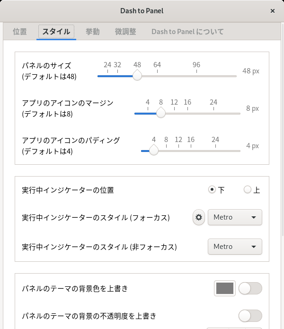Open unfocused indicator style Metro dropdown

pyautogui.click(x=235, y=247)
